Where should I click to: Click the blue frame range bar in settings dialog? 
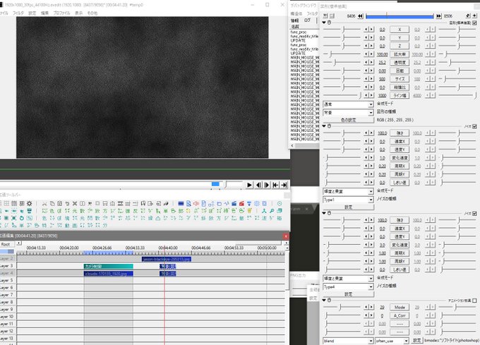[400, 16]
